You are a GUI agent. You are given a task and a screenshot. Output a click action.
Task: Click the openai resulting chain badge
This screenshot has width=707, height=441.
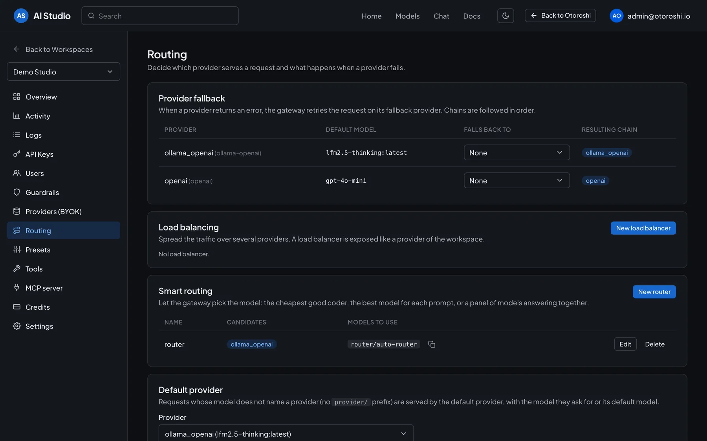tap(595, 181)
